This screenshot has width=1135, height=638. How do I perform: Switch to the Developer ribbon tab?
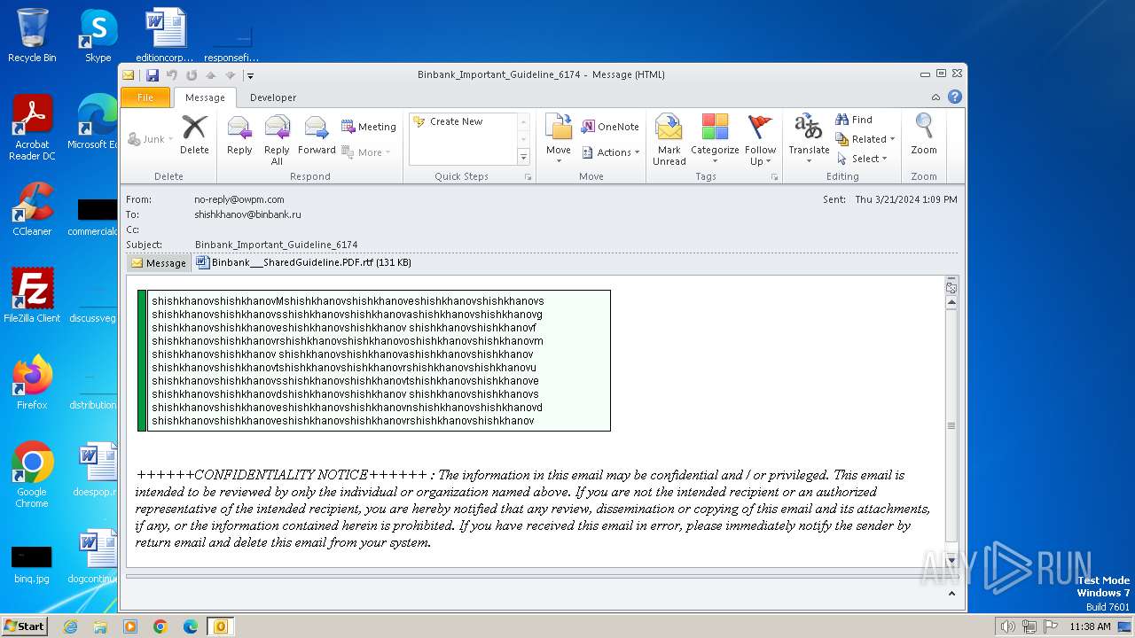click(x=273, y=97)
